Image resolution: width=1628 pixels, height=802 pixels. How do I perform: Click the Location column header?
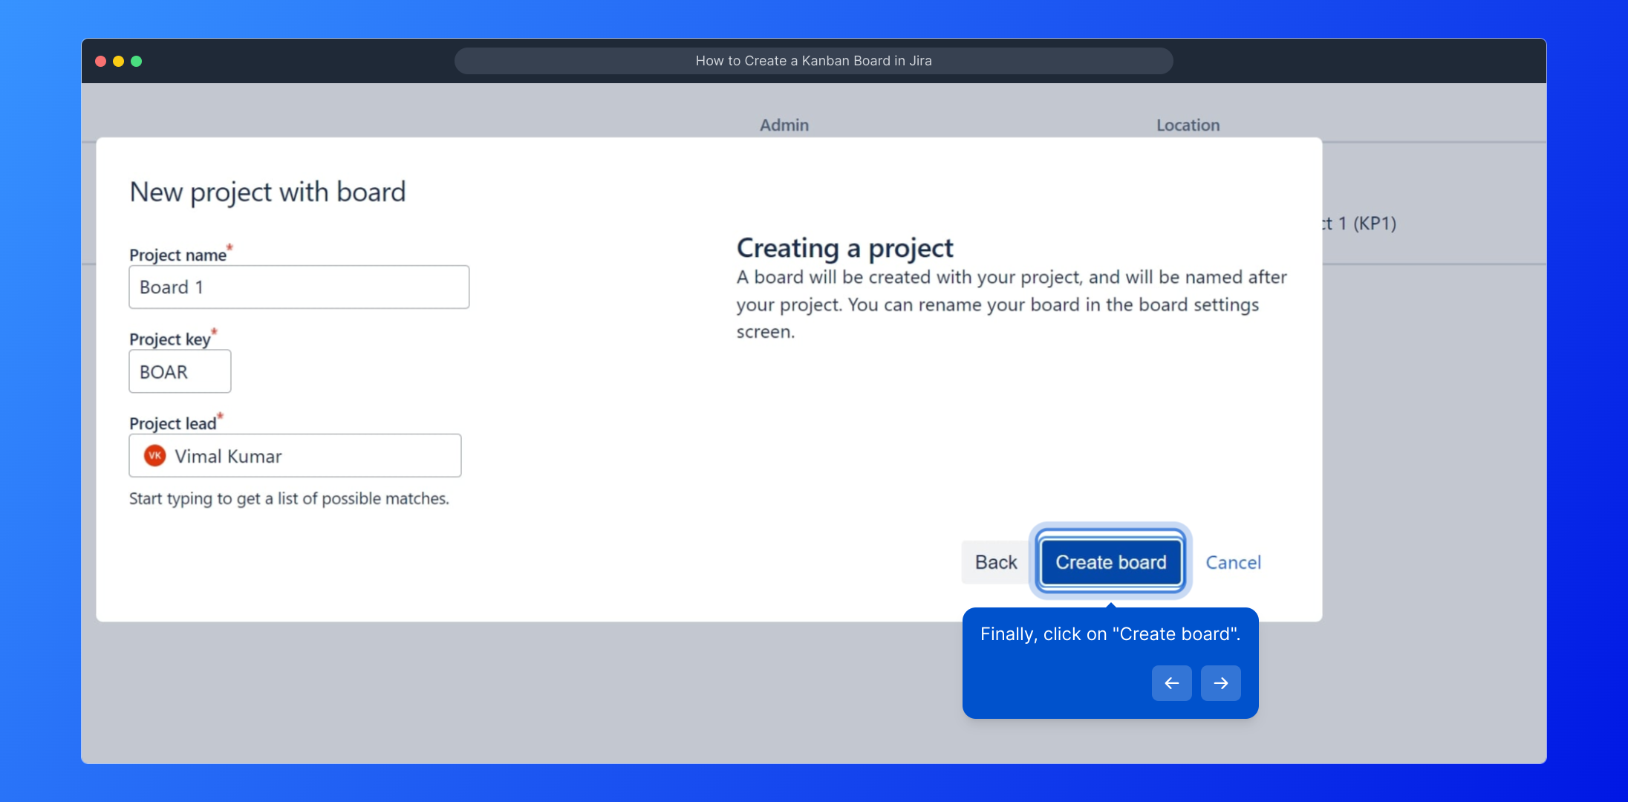[1188, 125]
